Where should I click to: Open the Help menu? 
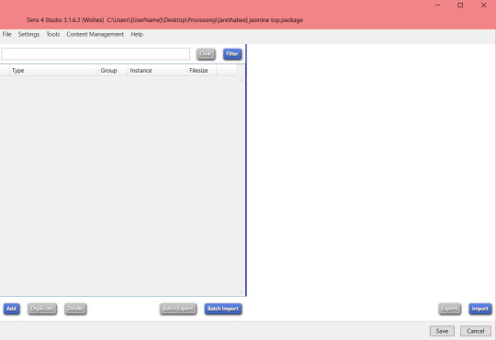[x=137, y=34]
